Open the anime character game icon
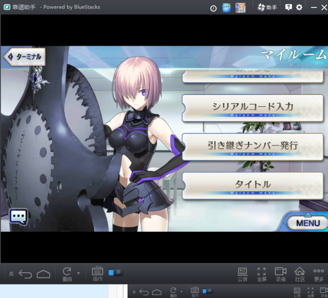This screenshot has width=328, height=298. (240, 8)
